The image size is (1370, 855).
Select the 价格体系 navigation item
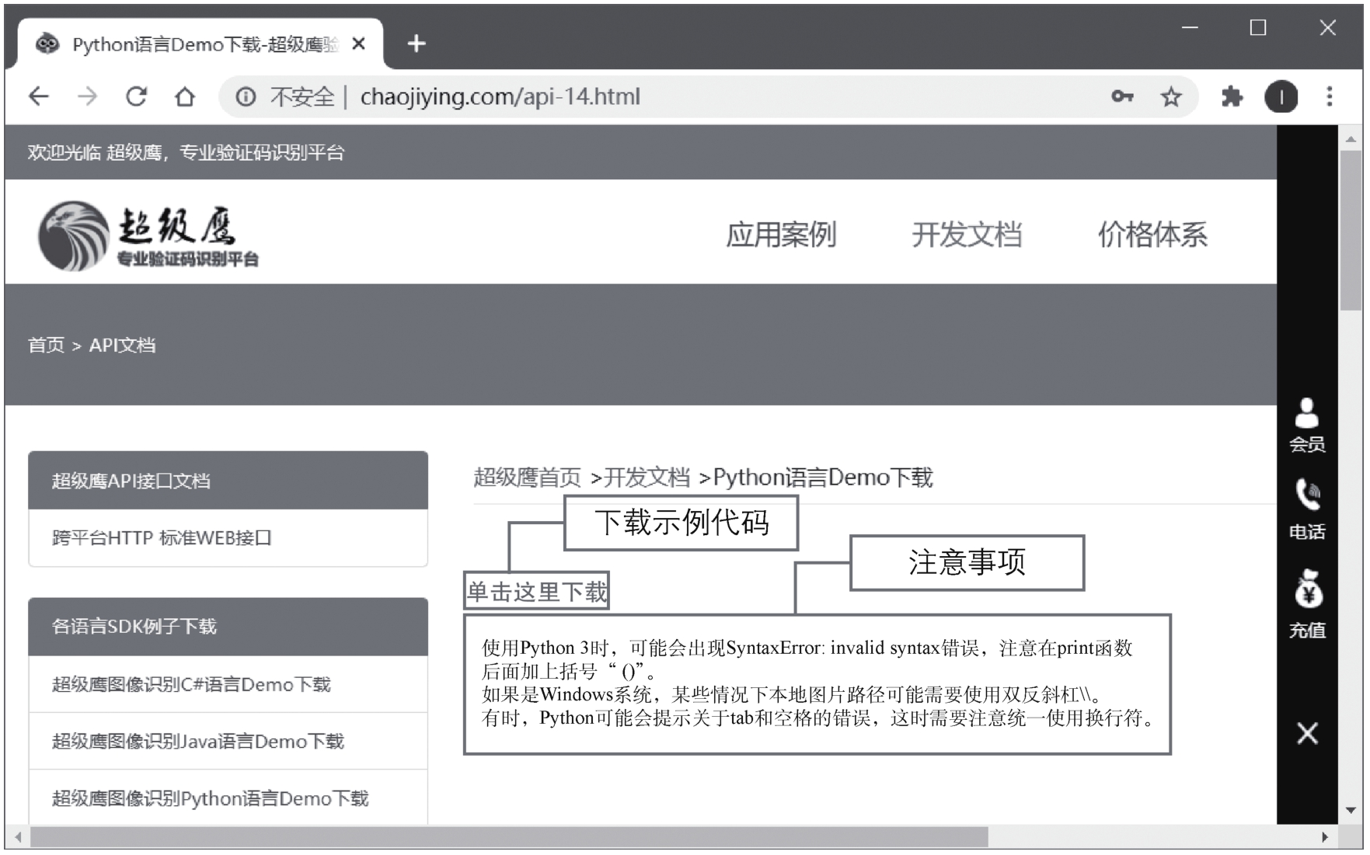point(1152,235)
